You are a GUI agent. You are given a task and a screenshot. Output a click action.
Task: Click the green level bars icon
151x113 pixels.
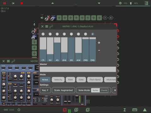[x=69, y=111]
